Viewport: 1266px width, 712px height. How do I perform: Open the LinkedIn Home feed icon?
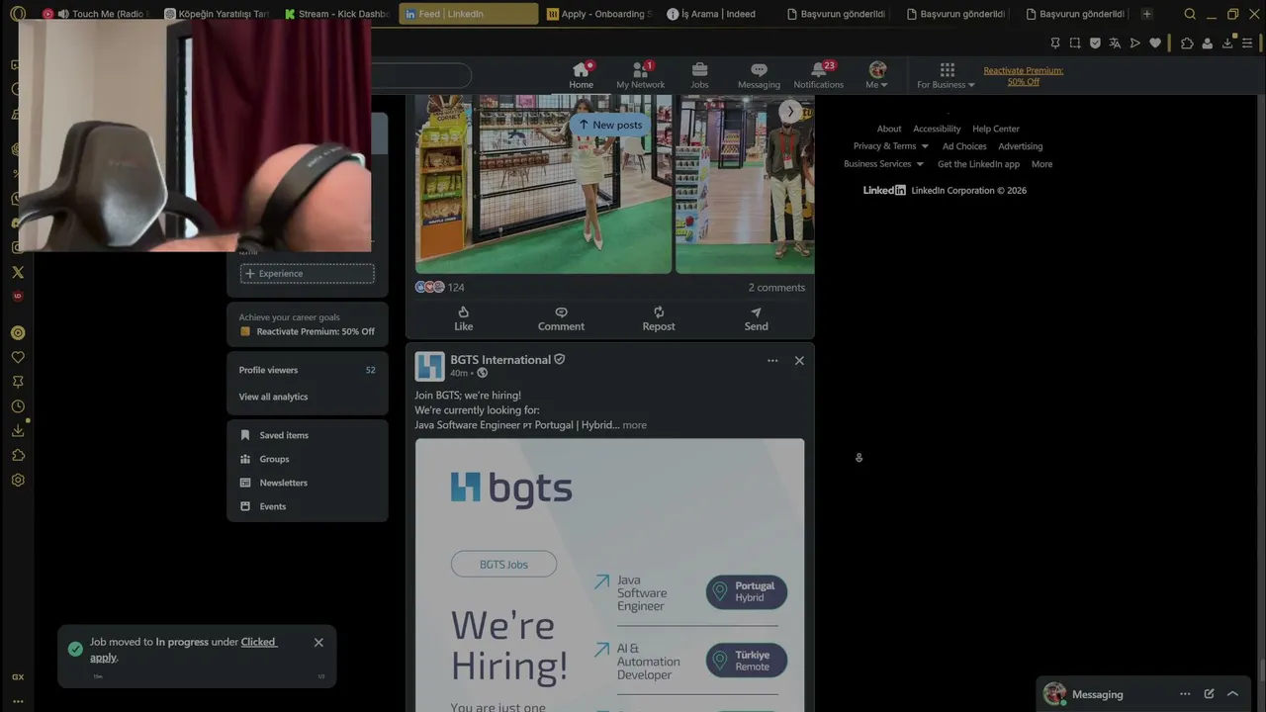tap(582, 75)
